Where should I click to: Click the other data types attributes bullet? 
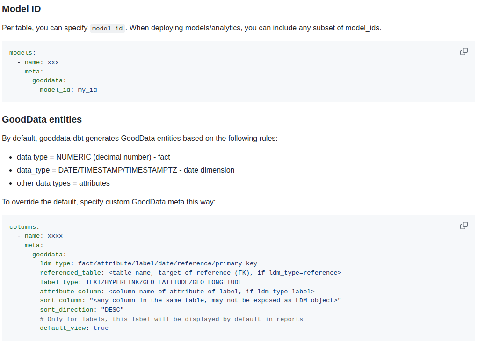point(63,183)
